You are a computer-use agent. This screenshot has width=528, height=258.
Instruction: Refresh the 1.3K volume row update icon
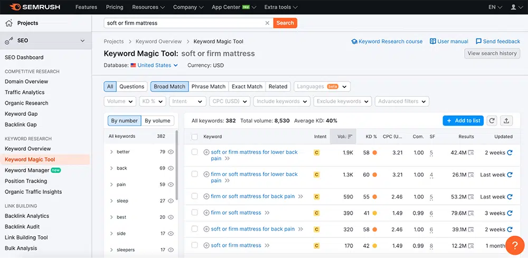click(510, 175)
